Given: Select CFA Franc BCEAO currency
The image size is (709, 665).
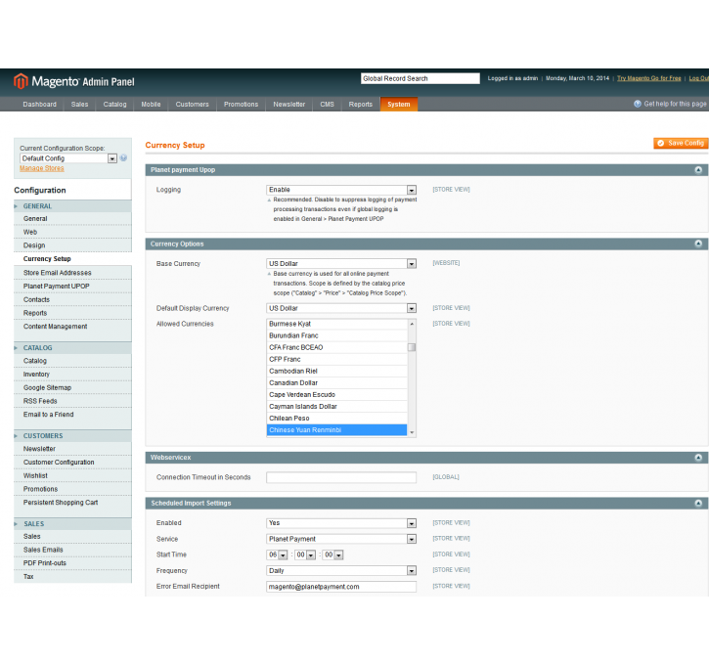Looking at the screenshot, I should tap(336, 347).
